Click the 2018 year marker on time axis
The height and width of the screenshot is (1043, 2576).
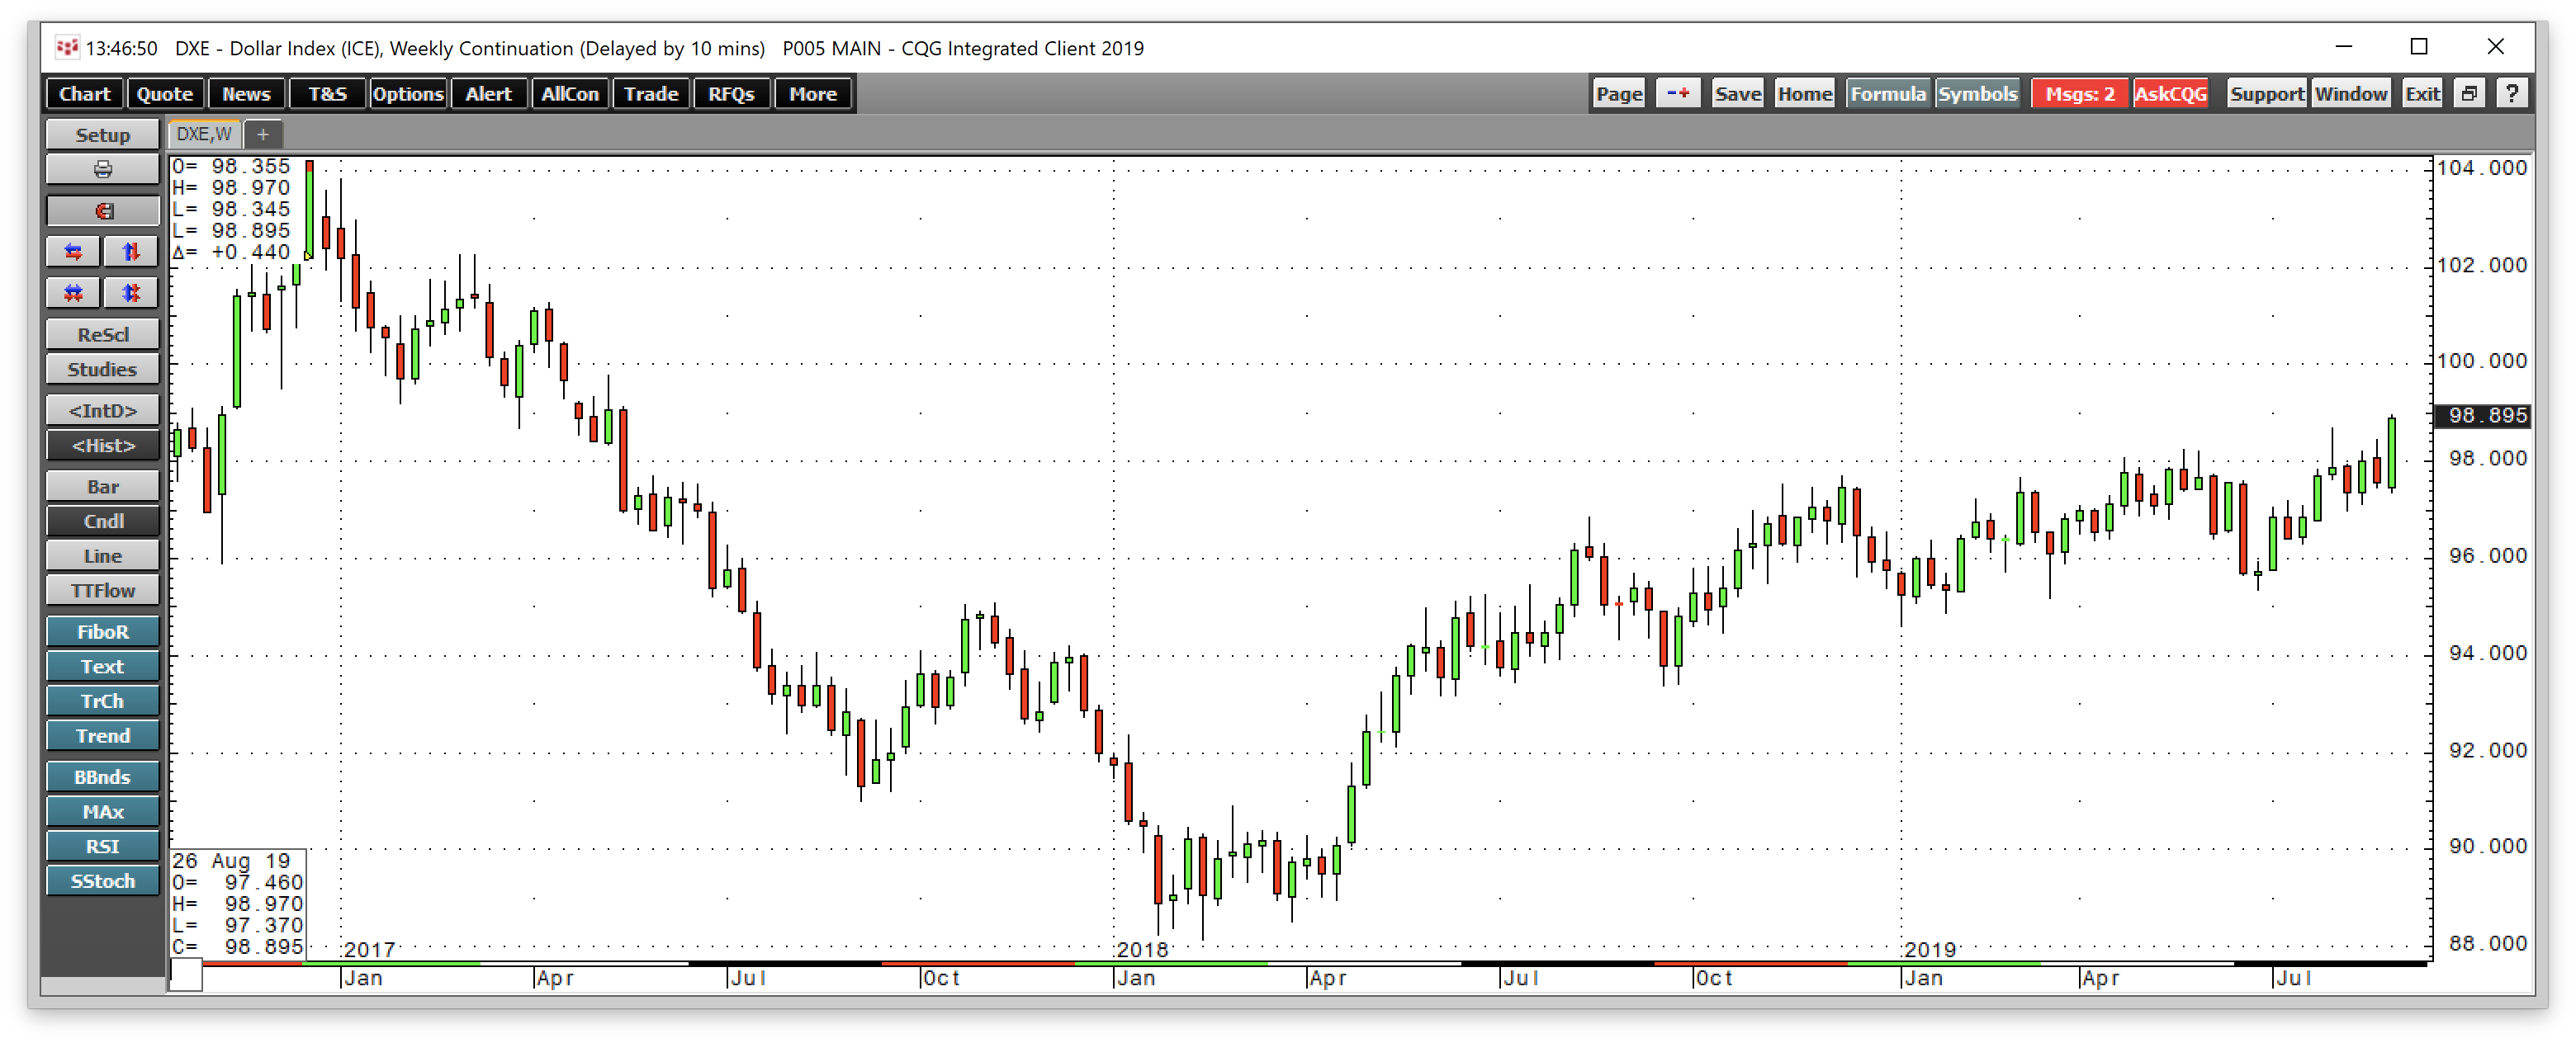[x=1143, y=949]
